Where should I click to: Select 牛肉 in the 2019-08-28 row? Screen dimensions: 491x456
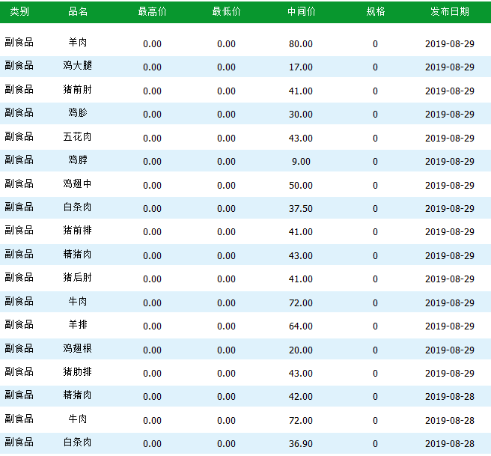point(78,419)
